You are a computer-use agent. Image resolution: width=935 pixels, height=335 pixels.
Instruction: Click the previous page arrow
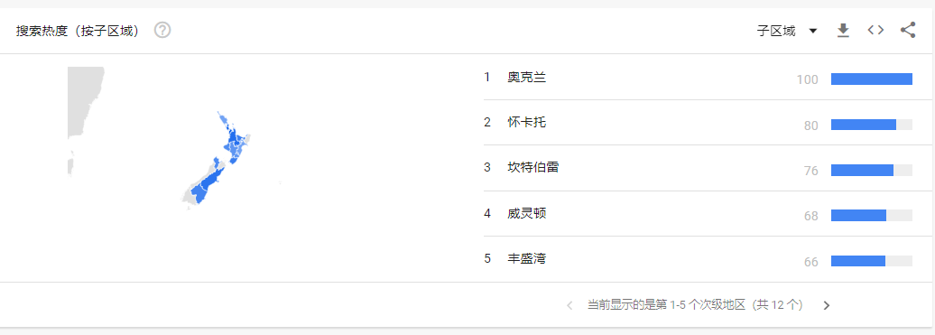click(569, 306)
